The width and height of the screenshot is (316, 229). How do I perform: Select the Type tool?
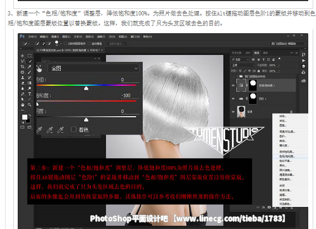(x=30, y=94)
